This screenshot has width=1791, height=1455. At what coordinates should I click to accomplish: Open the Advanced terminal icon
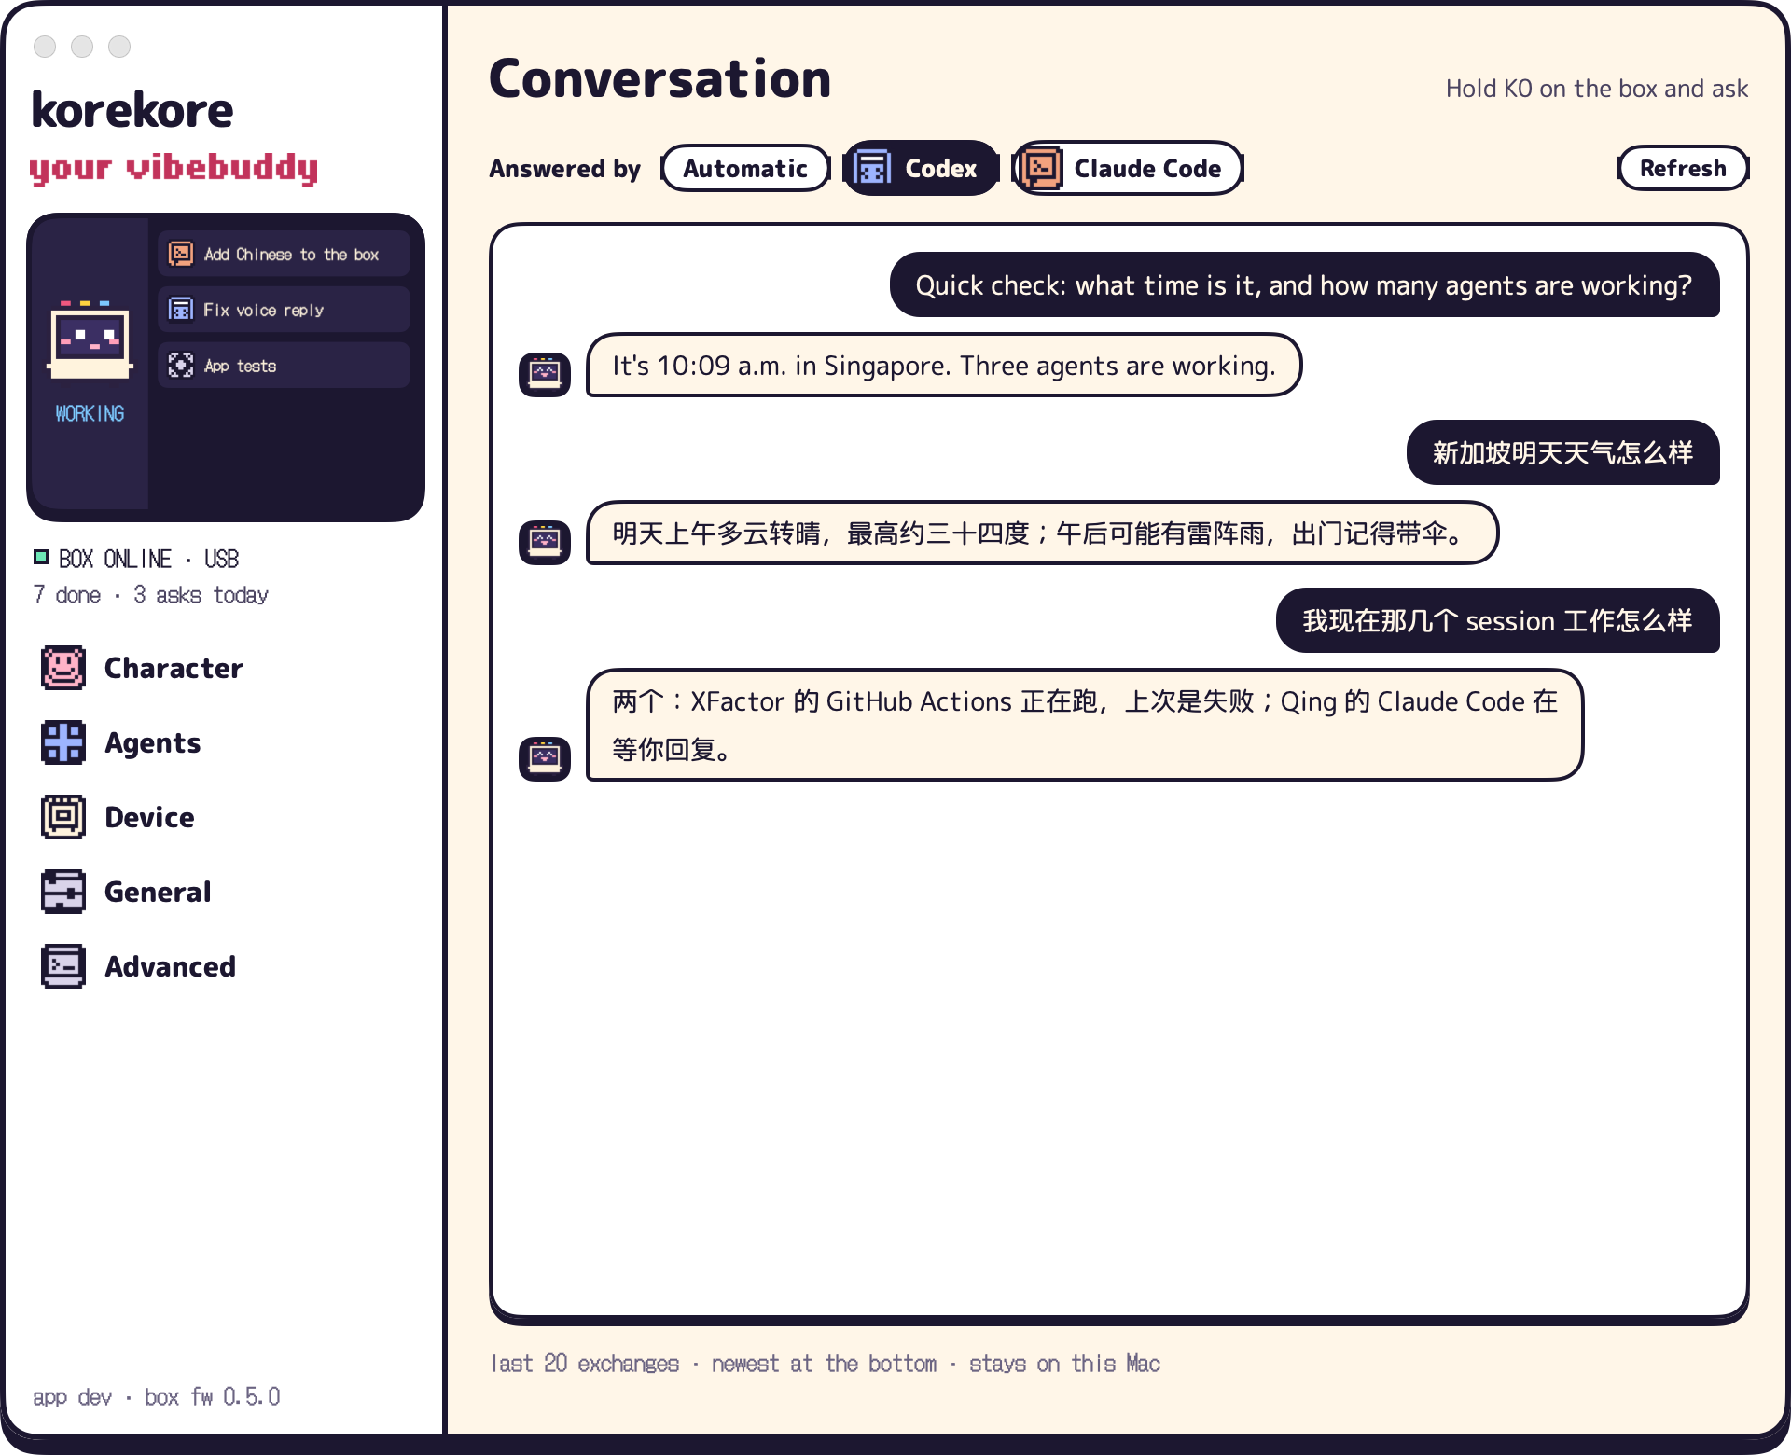click(63, 966)
